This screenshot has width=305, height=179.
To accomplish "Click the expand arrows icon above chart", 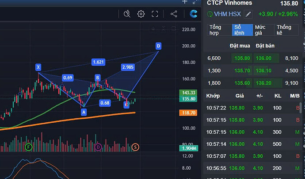I will (x=195, y=2).
